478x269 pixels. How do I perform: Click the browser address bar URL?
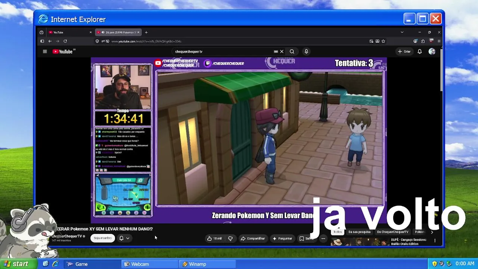tap(146, 41)
